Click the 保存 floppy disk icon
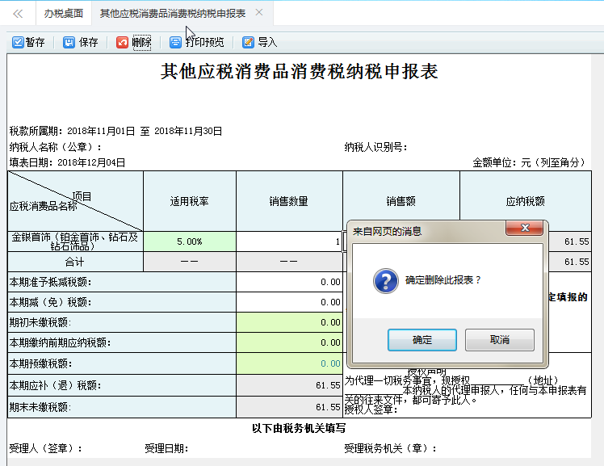This screenshot has width=604, height=466. coord(69,42)
